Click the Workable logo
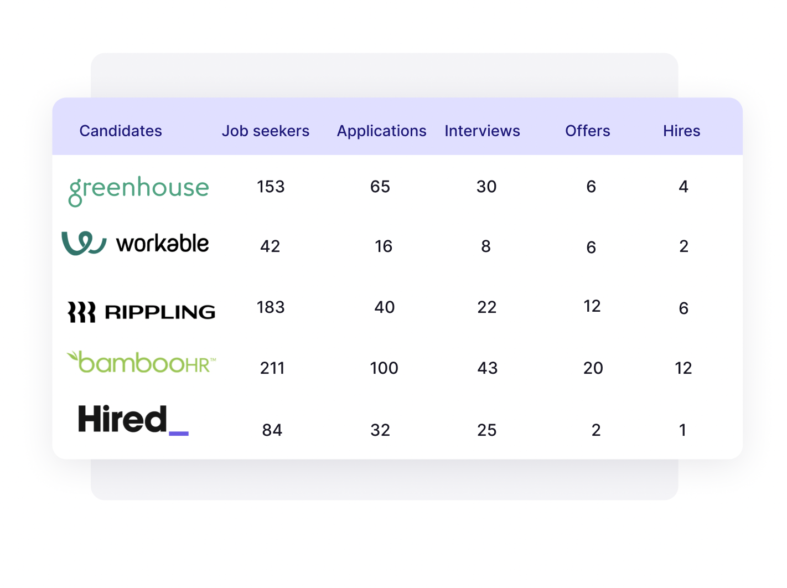787x588 pixels. [136, 244]
